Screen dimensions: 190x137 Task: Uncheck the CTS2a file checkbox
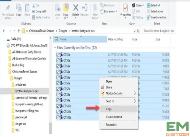point(58,60)
